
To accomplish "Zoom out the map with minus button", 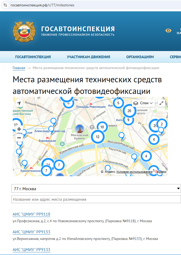I will (x=19, y=138).
